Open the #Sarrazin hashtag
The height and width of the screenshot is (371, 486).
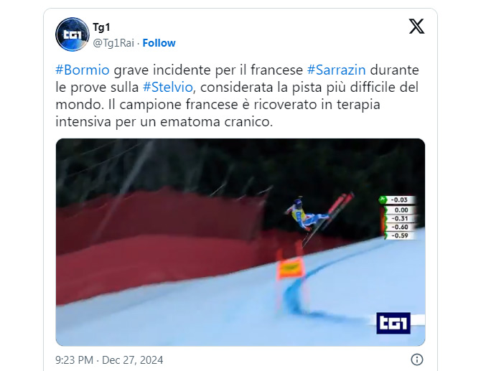click(336, 70)
